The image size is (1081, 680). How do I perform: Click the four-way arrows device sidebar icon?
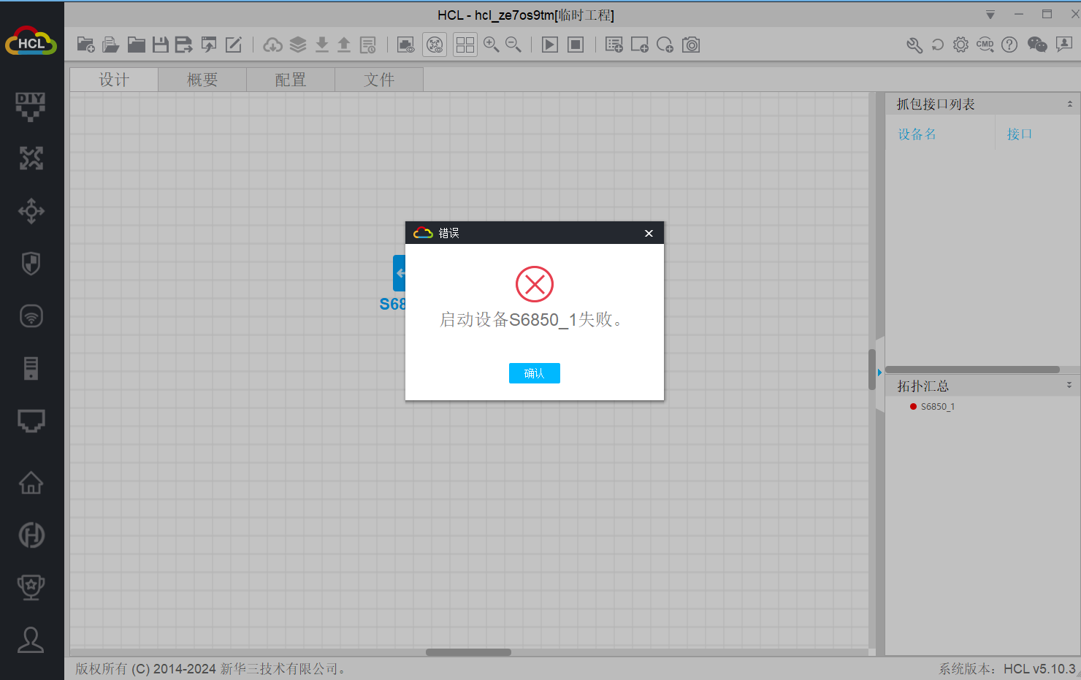pyautogui.click(x=31, y=211)
